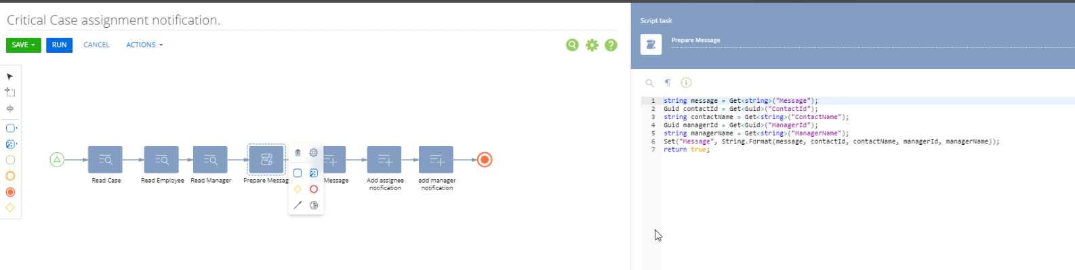1075x270 pixels.
Task: Click the green search icon in header
Action: 573,45
